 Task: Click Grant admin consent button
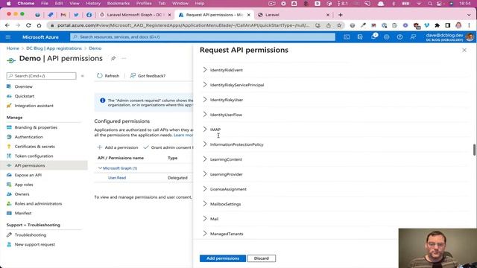pos(168,147)
